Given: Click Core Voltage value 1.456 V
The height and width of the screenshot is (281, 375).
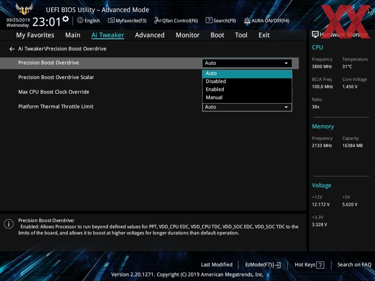Looking at the screenshot, I should 350,87.
